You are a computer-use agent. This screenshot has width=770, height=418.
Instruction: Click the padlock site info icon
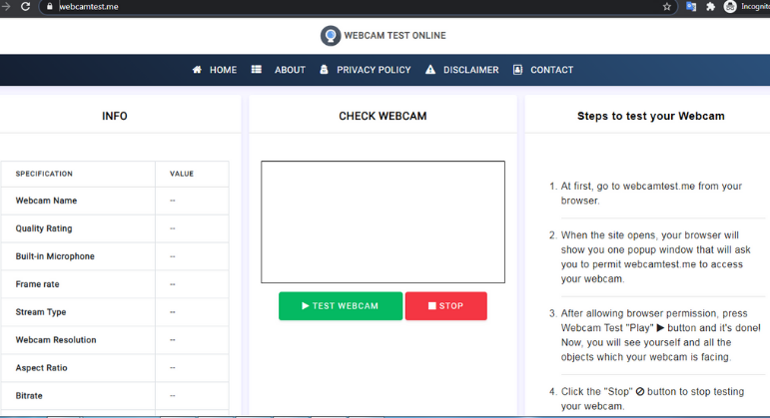coord(49,6)
